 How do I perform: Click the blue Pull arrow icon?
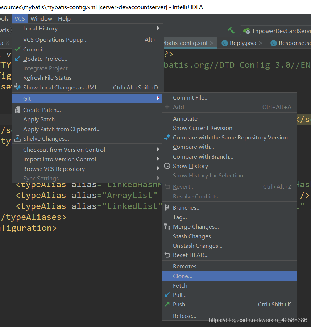point(167,295)
